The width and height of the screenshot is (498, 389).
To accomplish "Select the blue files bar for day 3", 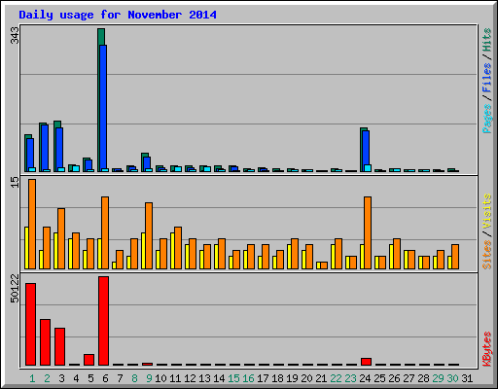I will click(x=59, y=150).
